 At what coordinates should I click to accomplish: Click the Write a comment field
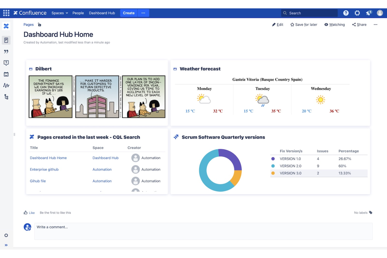[203, 231]
